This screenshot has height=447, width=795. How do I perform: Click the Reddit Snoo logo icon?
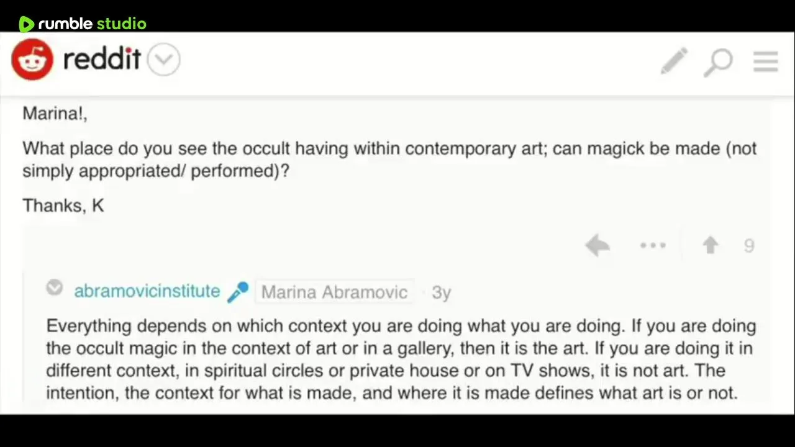point(32,60)
